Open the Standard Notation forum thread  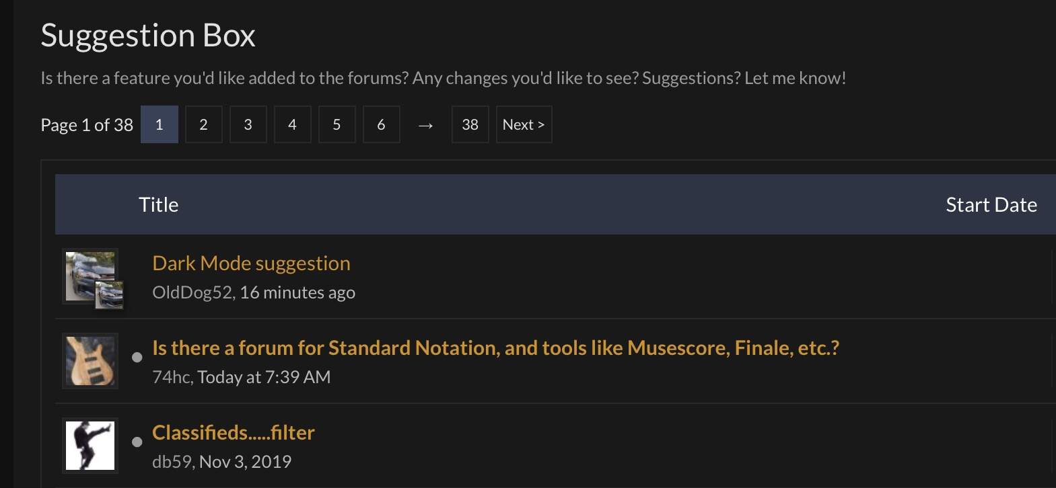pos(495,348)
